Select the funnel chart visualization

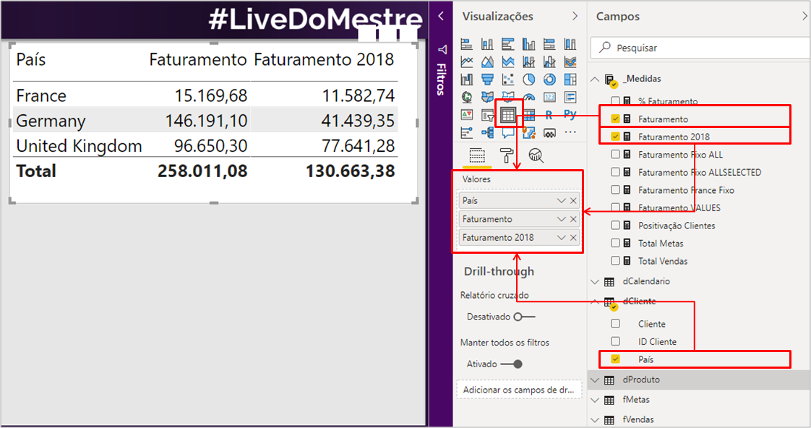click(x=487, y=80)
